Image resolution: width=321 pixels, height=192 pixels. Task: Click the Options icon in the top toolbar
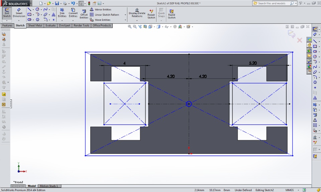(x=99, y=3)
